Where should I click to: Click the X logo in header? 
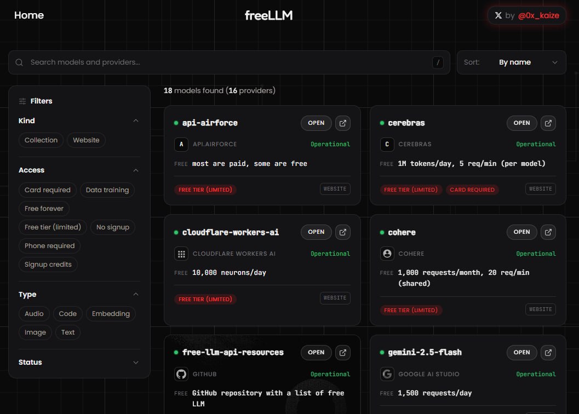click(x=498, y=15)
